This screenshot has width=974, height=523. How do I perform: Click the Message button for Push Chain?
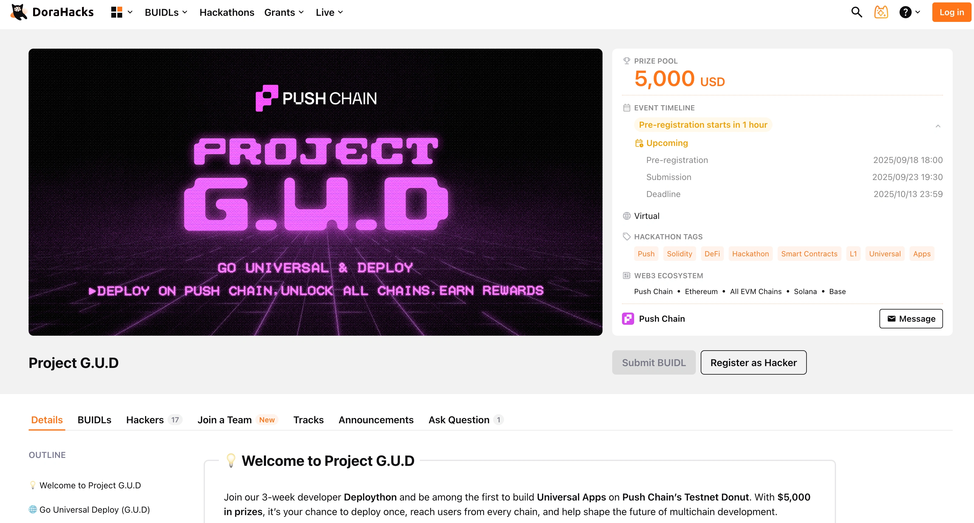(911, 318)
